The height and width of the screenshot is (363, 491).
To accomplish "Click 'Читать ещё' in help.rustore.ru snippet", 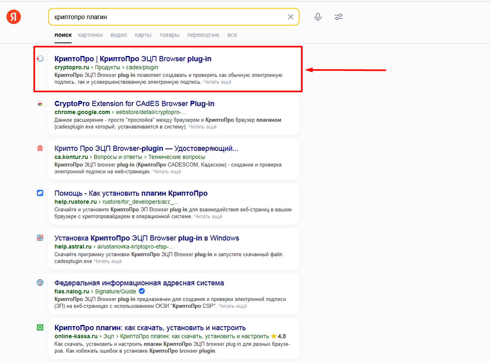I will (x=208, y=216).
